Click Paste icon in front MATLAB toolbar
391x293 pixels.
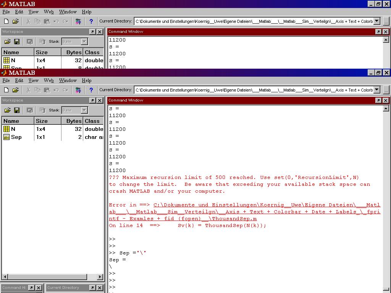point(47,90)
